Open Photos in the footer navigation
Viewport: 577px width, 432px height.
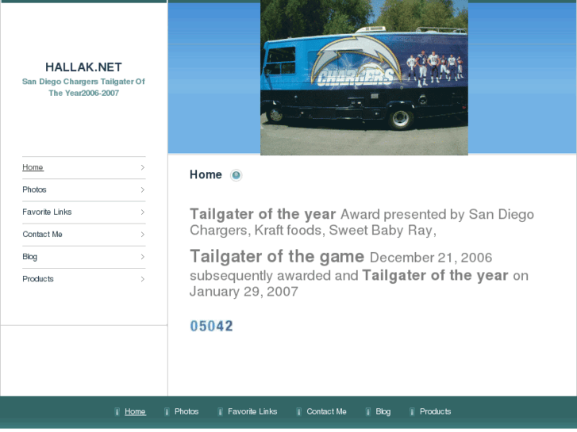pyautogui.click(x=187, y=411)
